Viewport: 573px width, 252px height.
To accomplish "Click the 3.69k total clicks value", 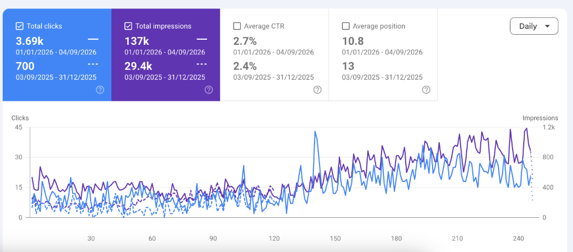I will (29, 40).
